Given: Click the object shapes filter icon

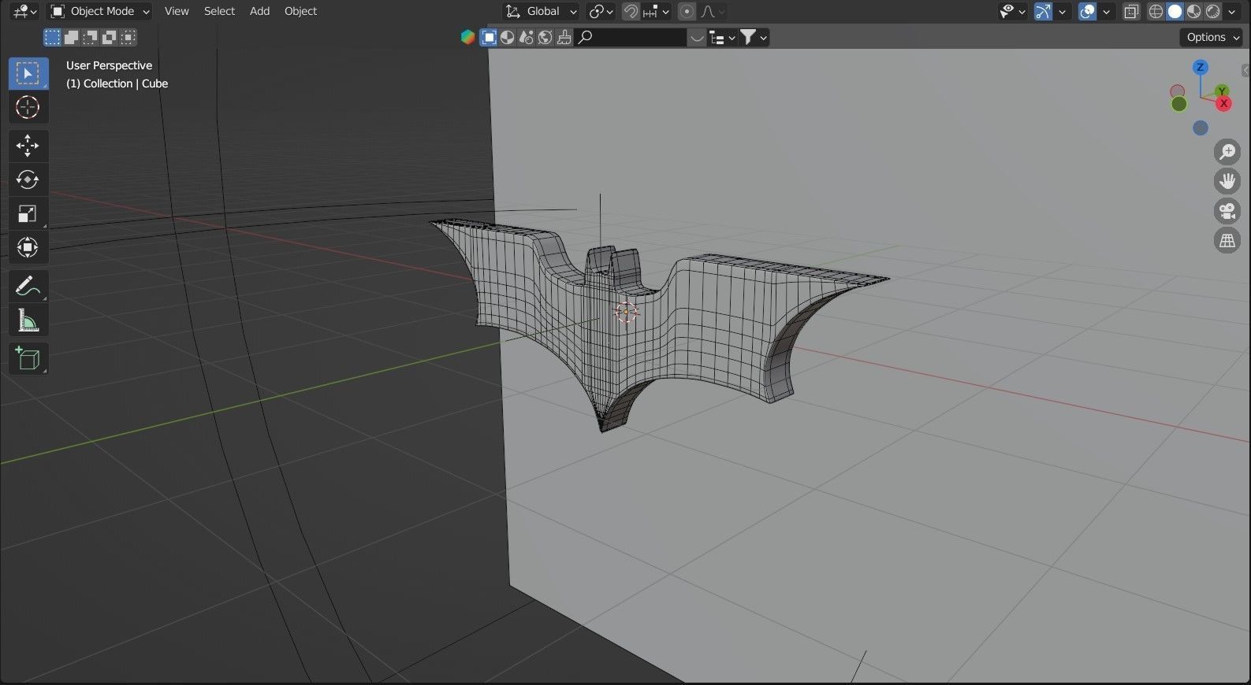Looking at the screenshot, I should coord(527,37).
